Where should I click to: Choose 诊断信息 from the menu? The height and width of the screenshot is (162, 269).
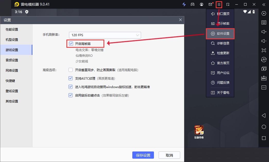pyautogui.click(x=220, y=43)
